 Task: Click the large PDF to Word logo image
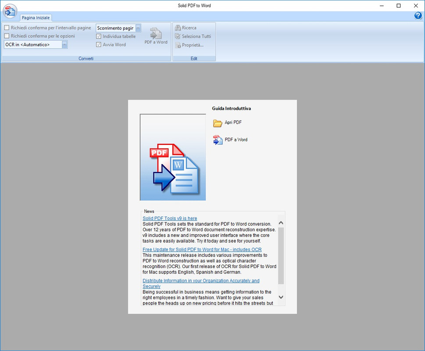[x=173, y=157]
